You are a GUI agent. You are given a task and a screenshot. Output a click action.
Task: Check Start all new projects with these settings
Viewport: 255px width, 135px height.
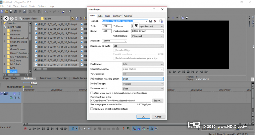92,109
